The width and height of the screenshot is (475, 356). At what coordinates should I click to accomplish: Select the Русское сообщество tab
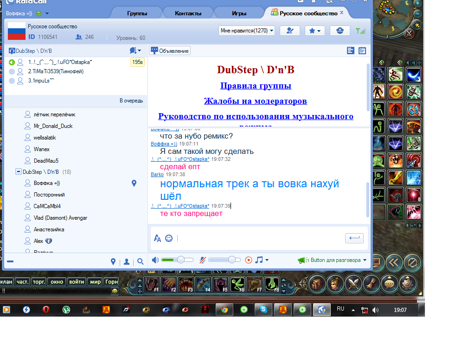(308, 13)
